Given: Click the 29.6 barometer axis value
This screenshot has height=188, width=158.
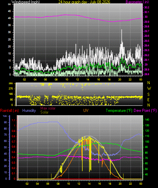Looking at the screenshot, I should [147, 36].
